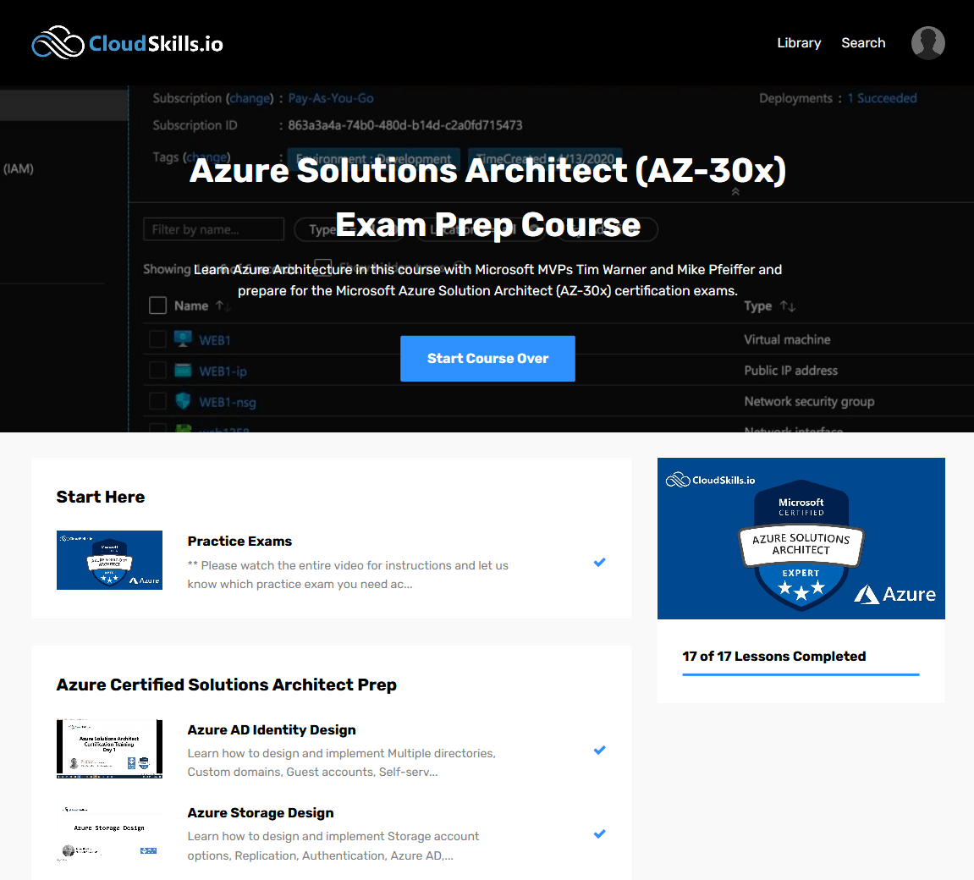Open the Practice Exams lesson title
This screenshot has width=974, height=880.
(x=239, y=541)
